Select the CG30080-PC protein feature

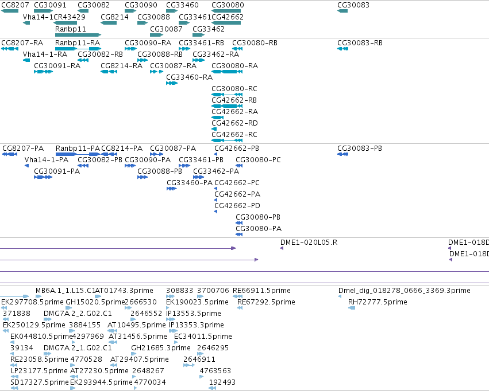[x=239, y=166]
